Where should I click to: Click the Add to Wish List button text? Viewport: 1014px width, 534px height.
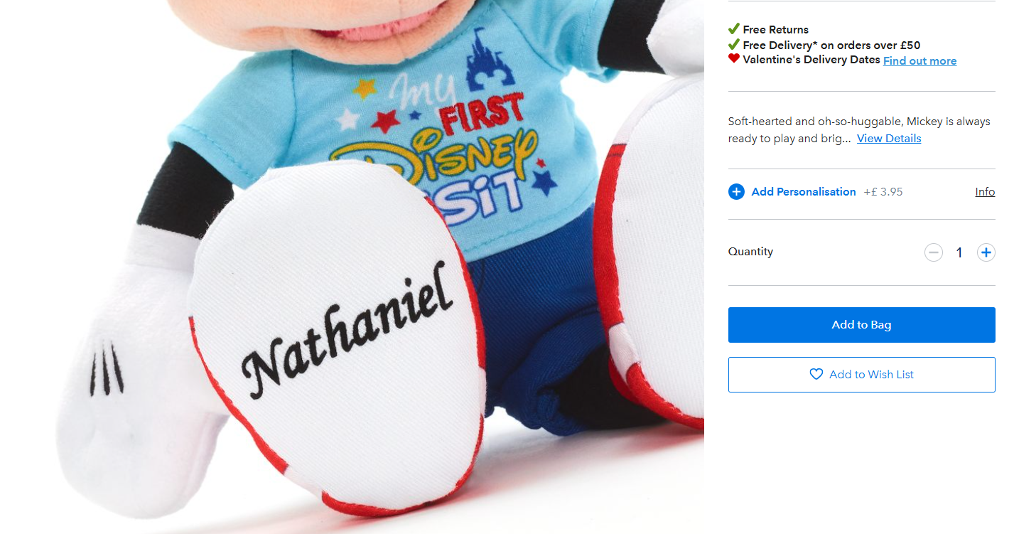click(871, 375)
